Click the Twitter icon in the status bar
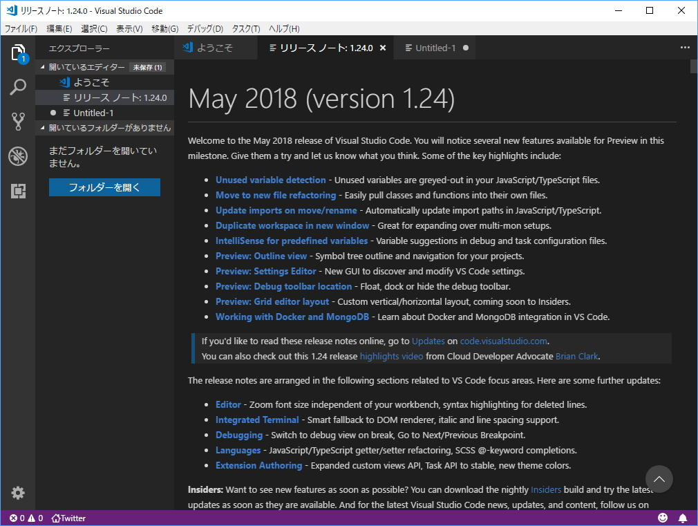Screen dimensions: 698x526 [x=68, y=517]
